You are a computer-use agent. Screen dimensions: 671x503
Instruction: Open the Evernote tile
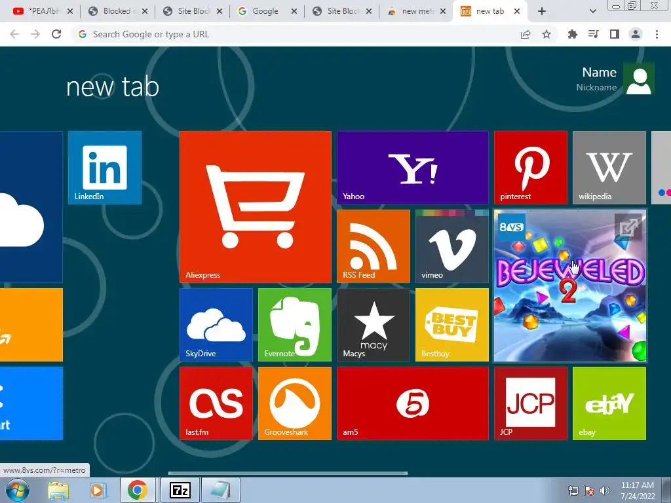(x=295, y=325)
